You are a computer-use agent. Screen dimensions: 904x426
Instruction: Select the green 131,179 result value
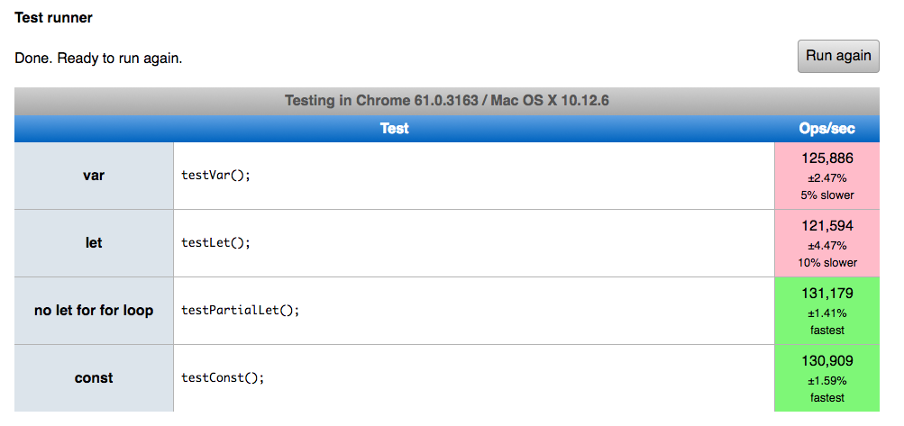click(x=826, y=294)
